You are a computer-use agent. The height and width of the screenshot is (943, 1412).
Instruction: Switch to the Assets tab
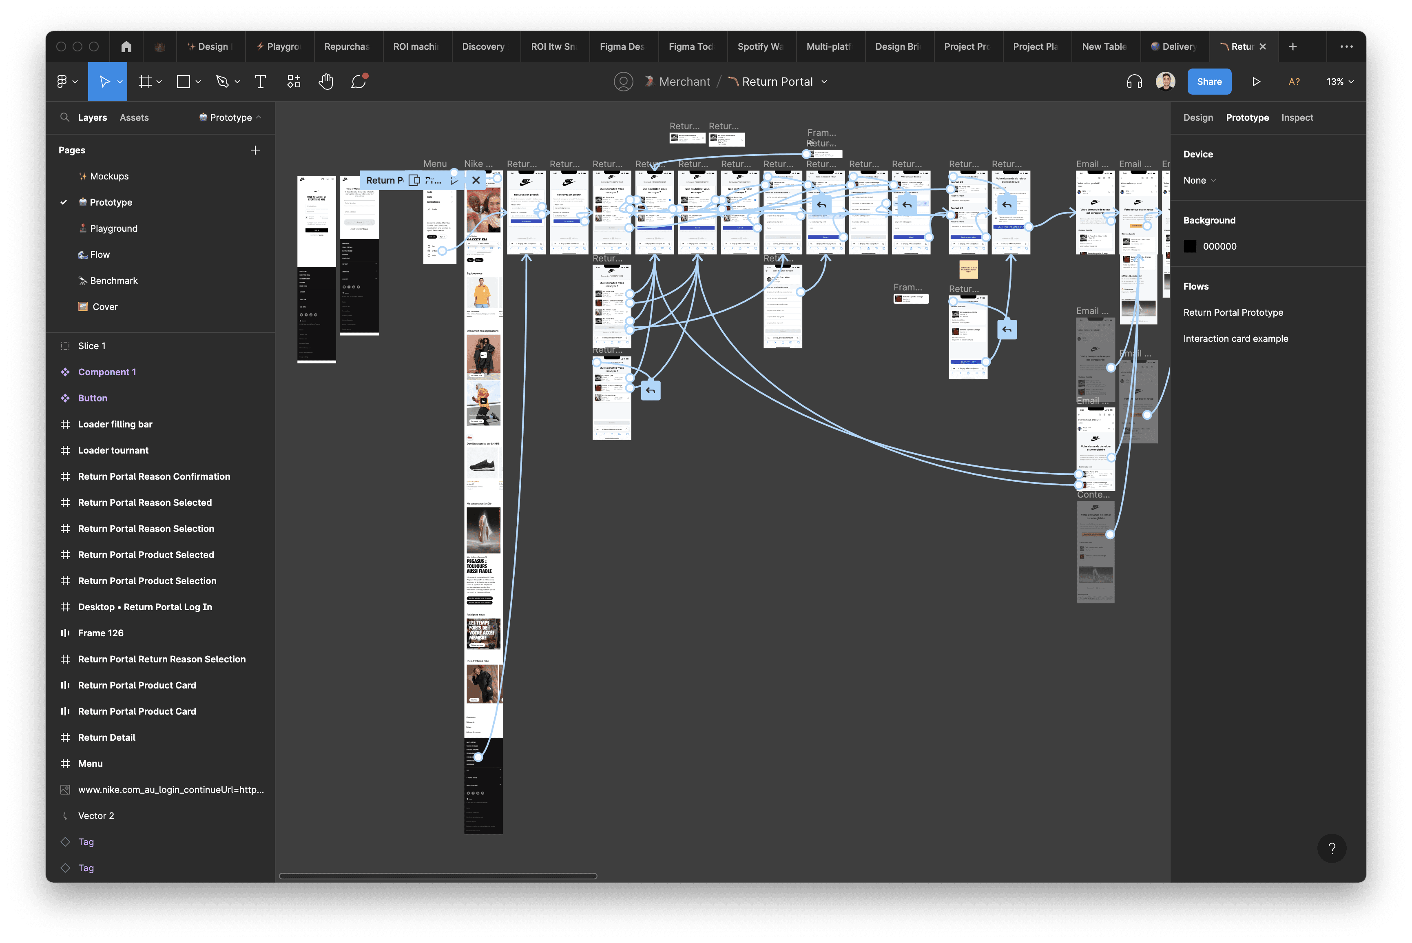134,117
